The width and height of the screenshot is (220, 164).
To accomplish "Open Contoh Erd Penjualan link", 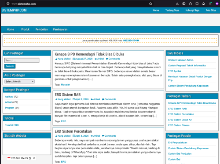I will pyautogui.click(x=180, y=154).
